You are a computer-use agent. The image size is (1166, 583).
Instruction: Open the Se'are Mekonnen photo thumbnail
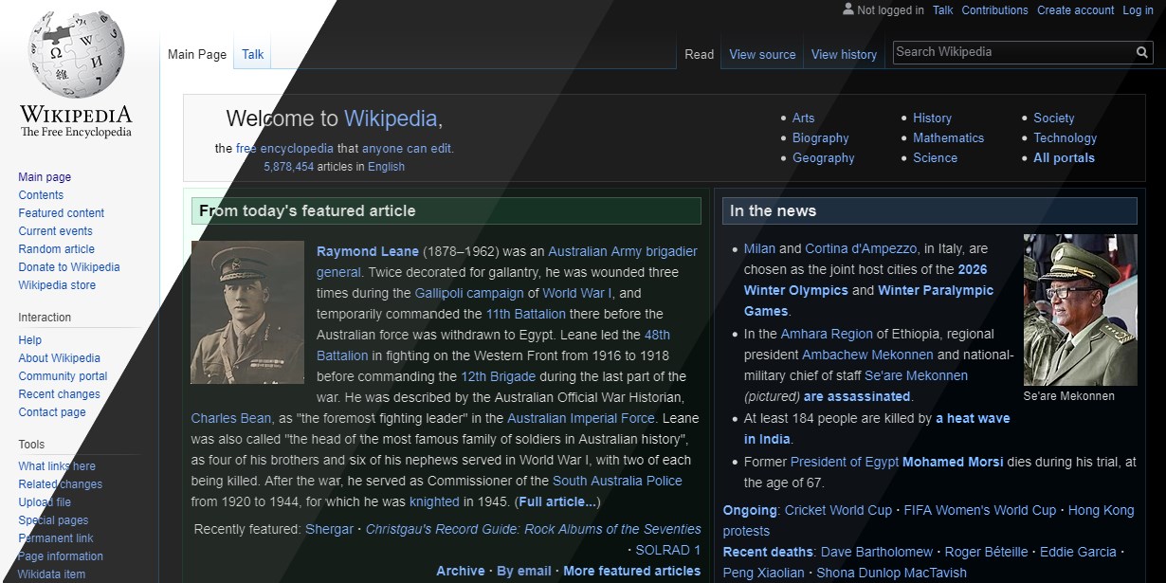coord(1080,309)
